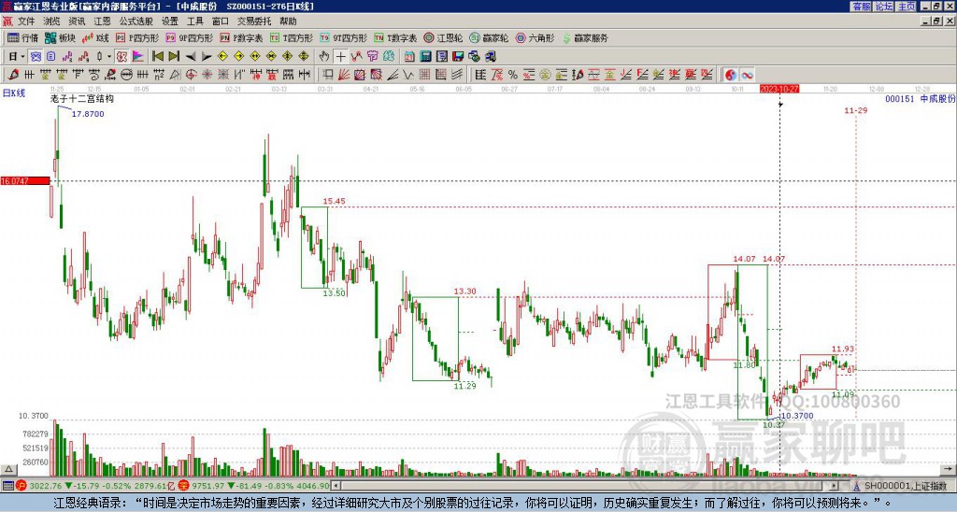The image size is (957, 512).
Task: Select the angle line tool
Action: [392, 75]
